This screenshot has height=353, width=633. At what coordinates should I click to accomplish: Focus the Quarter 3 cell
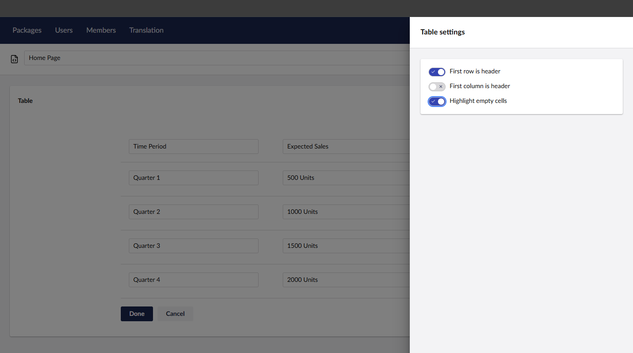[x=193, y=246]
